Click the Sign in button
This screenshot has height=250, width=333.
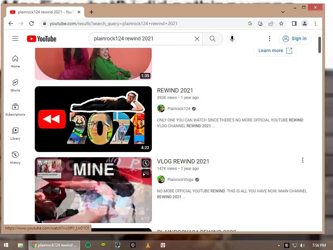295,39
